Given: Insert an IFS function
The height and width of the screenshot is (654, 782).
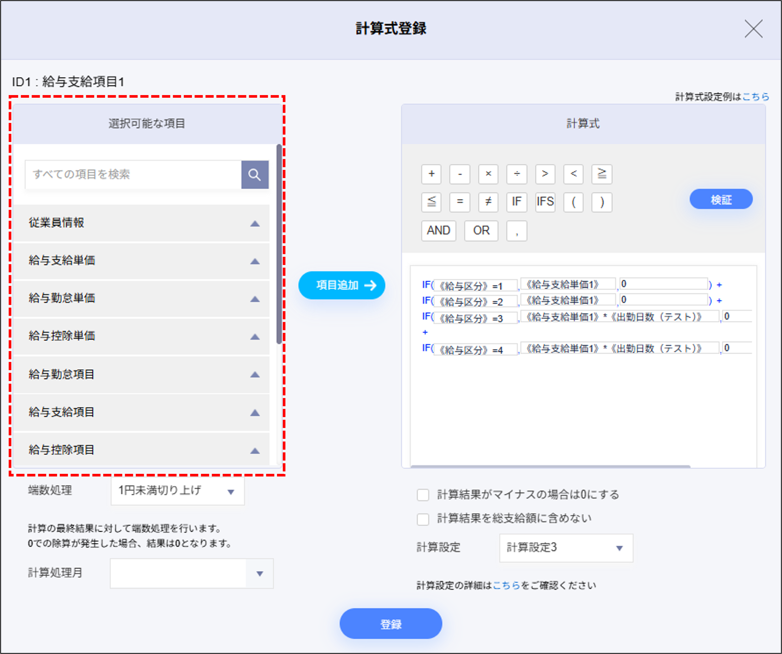Looking at the screenshot, I should [545, 202].
